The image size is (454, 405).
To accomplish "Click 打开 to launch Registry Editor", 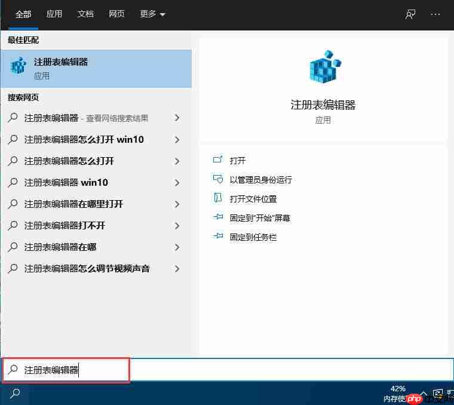I will 238,160.
